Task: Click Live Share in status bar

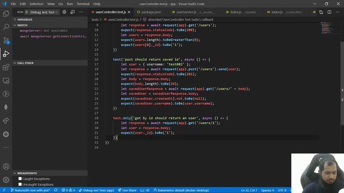Action: (x=127, y=190)
